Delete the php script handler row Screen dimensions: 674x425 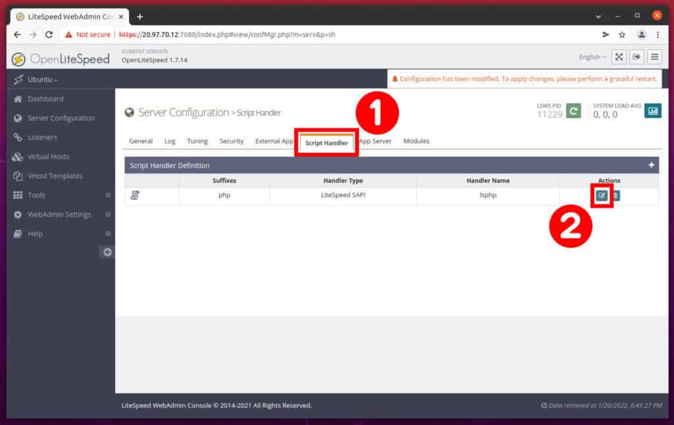616,196
